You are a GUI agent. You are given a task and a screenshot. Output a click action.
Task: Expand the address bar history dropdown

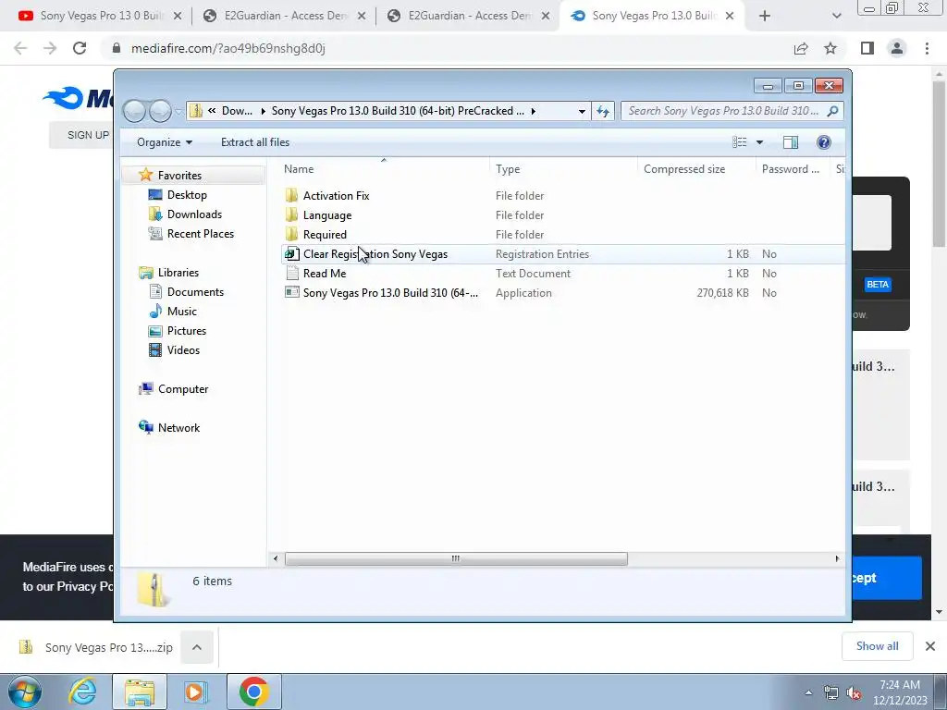pos(582,111)
